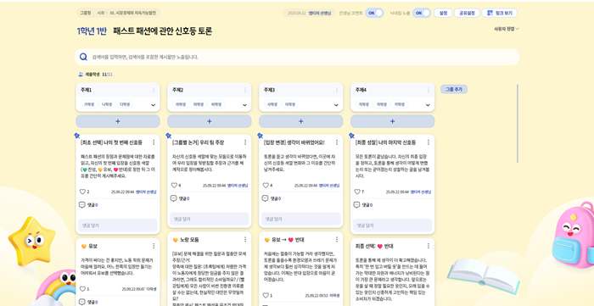The image size is (594, 306).
Task: Open the 주제3 group kebab menu
Action: pyautogui.click(x=337, y=90)
